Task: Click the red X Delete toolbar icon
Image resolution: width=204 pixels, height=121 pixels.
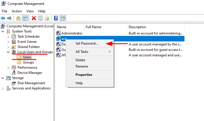Action: click(x=34, y=18)
